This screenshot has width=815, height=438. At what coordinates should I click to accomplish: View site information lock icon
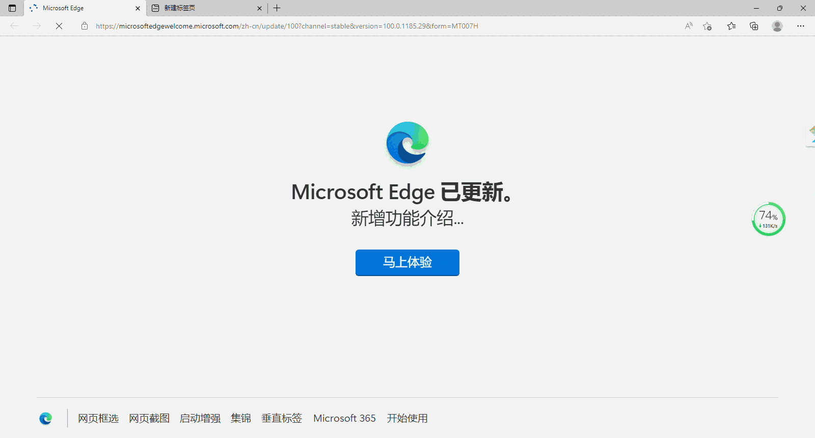coord(85,26)
